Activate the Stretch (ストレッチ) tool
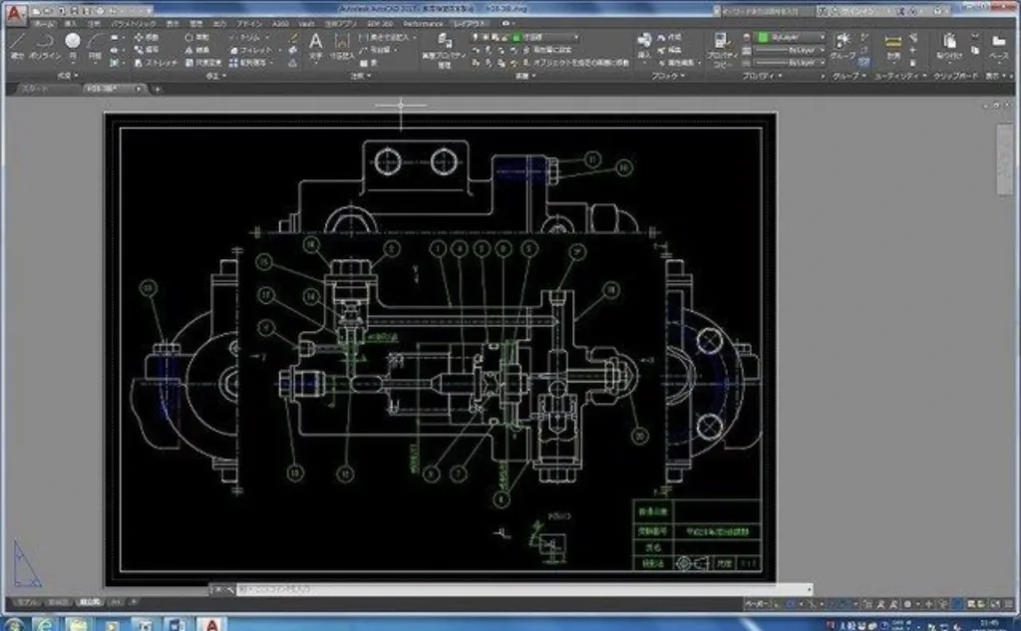Image resolution: width=1021 pixels, height=631 pixels. click(x=156, y=63)
